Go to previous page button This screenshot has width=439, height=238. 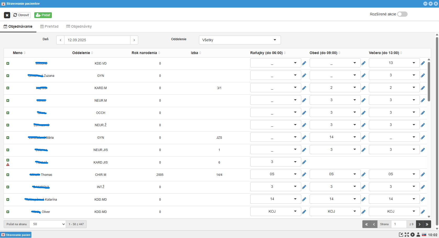tap(374, 224)
